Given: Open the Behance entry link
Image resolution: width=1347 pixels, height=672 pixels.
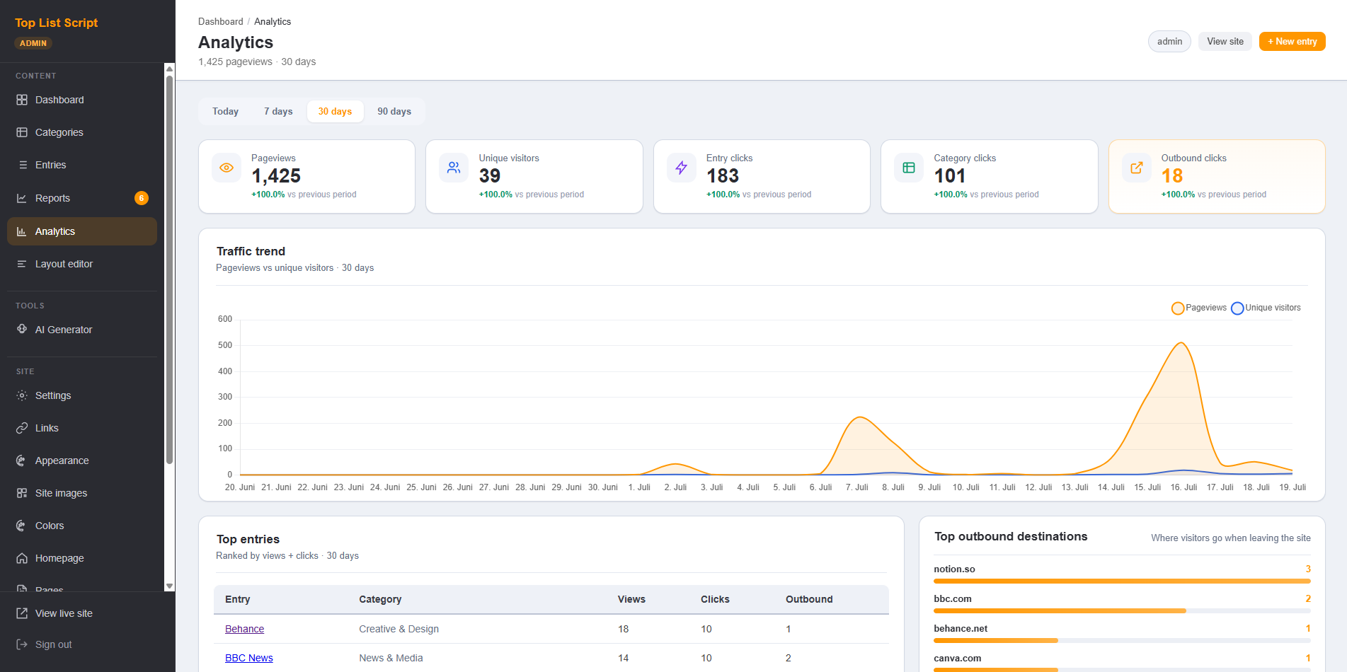Looking at the screenshot, I should point(244,629).
